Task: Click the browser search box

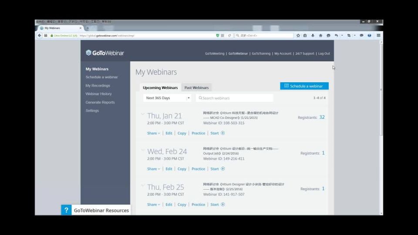Action: (264, 35)
